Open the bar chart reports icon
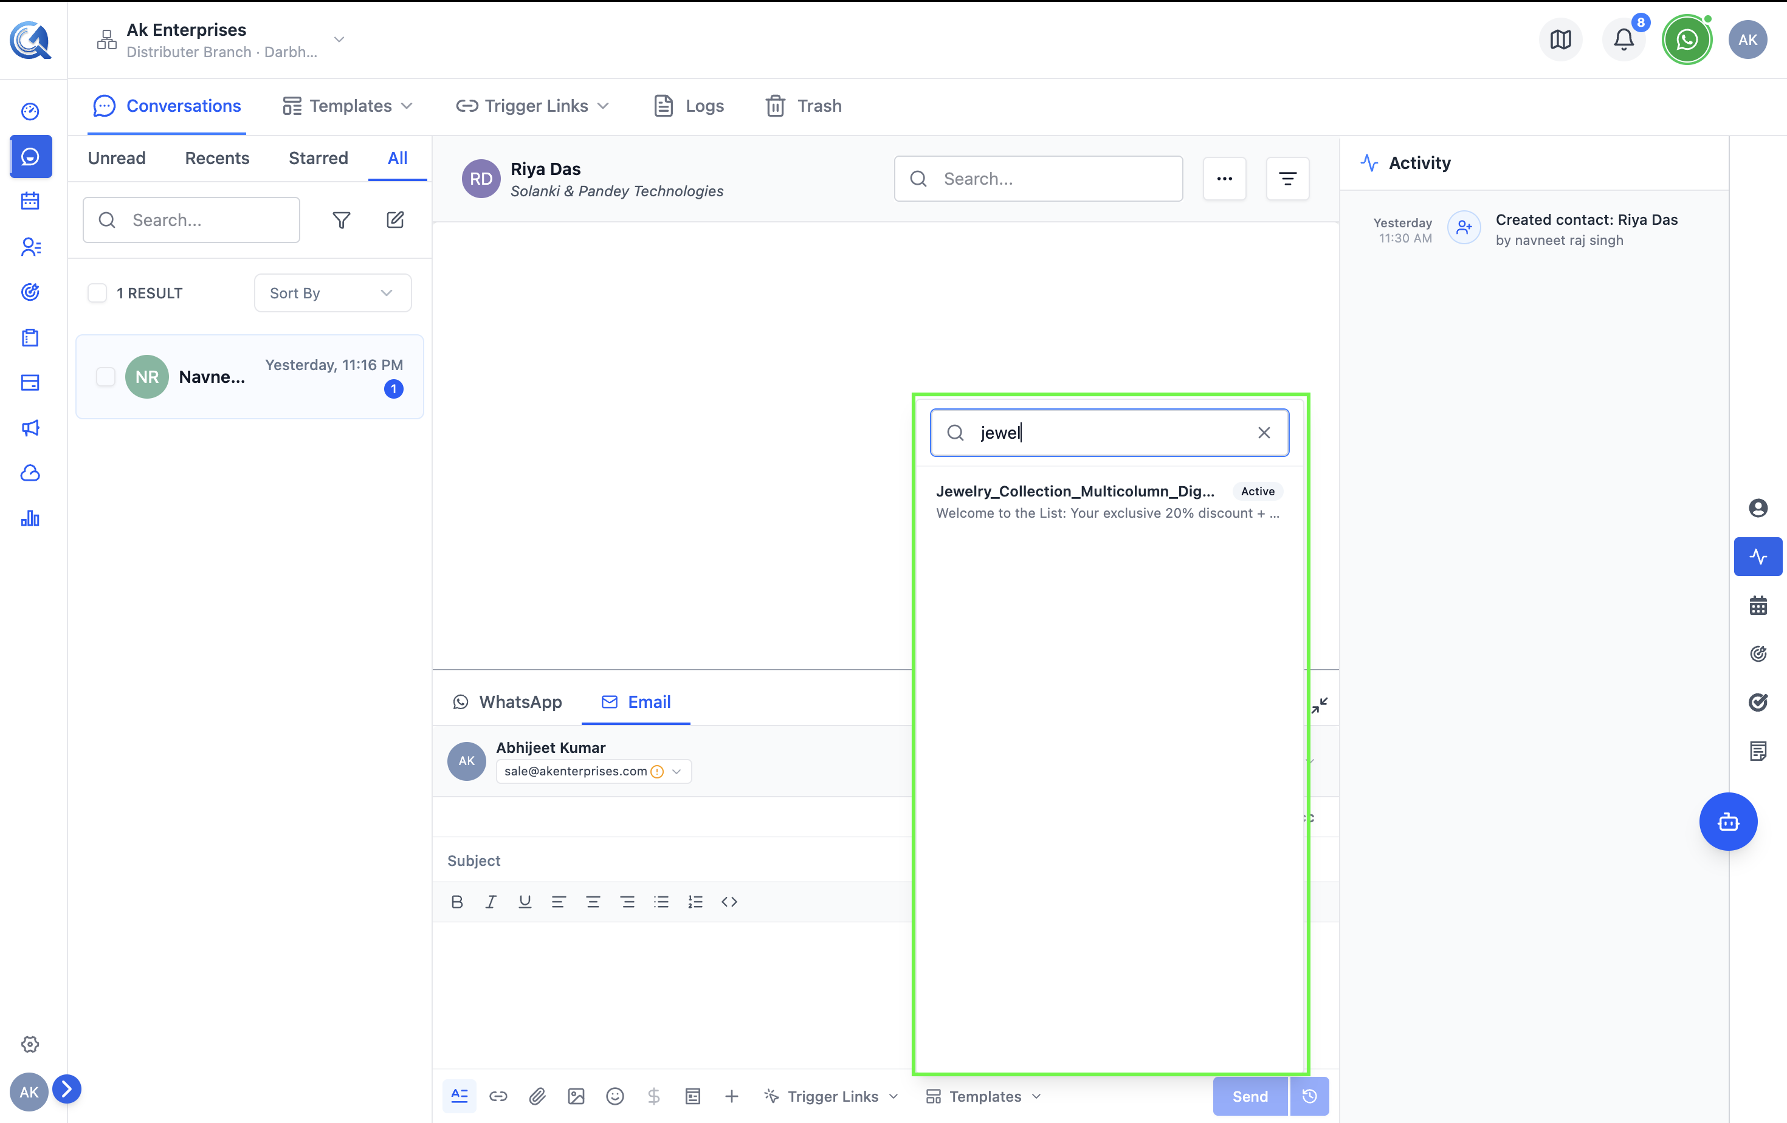This screenshot has height=1123, width=1787. coord(30,518)
